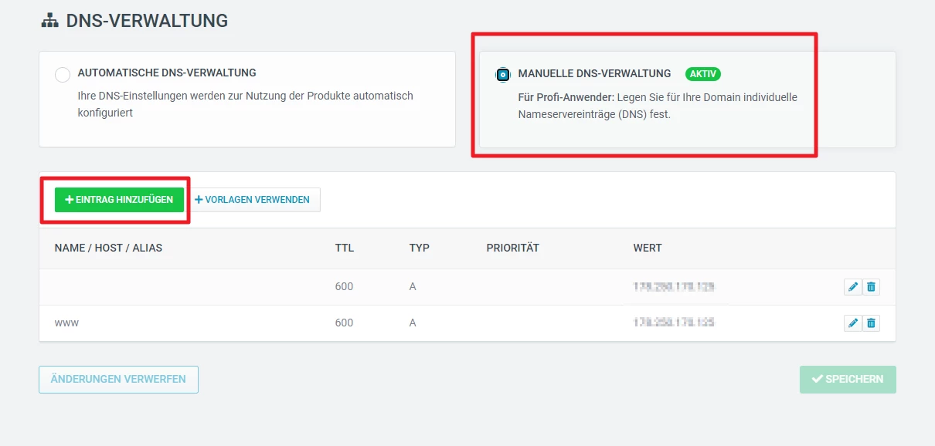Click the sitemap icon beside DNS-Verwaltung heading
The height and width of the screenshot is (446, 935).
point(49,21)
